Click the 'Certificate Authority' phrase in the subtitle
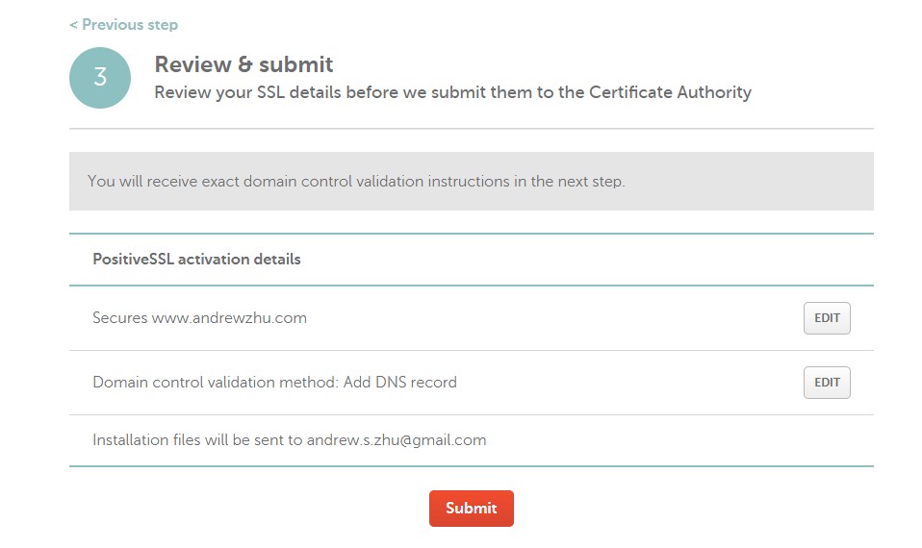The image size is (922, 548). click(x=670, y=93)
